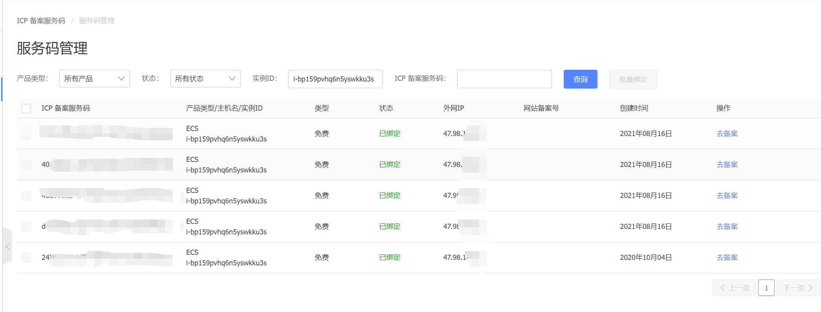Check the second row checkbox
821x312 pixels.
point(26,165)
